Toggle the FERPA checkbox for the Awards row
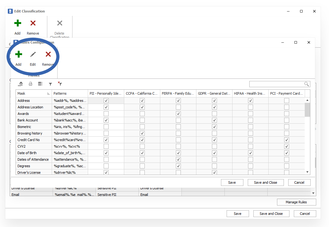 point(178,114)
